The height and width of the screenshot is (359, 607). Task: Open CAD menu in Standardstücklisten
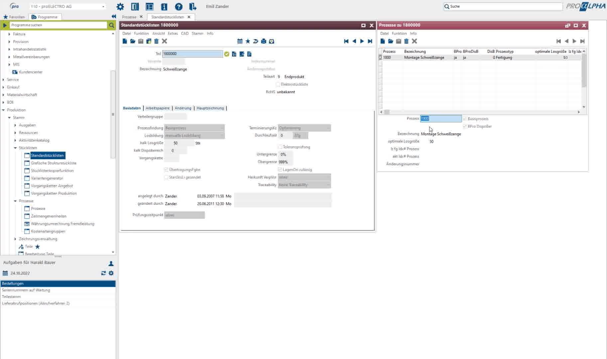click(x=184, y=33)
